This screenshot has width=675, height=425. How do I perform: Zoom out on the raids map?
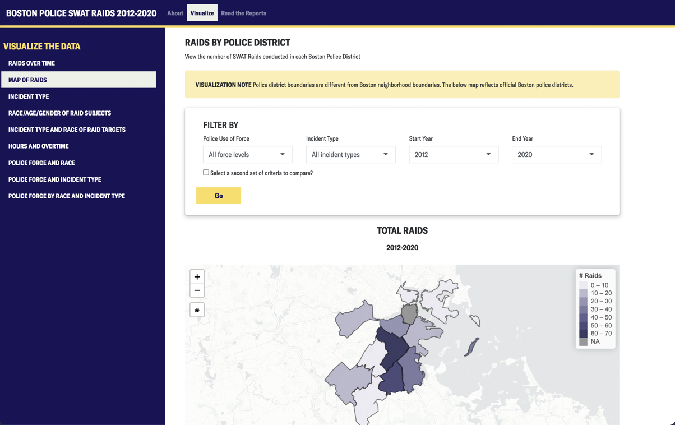point(197,290)
